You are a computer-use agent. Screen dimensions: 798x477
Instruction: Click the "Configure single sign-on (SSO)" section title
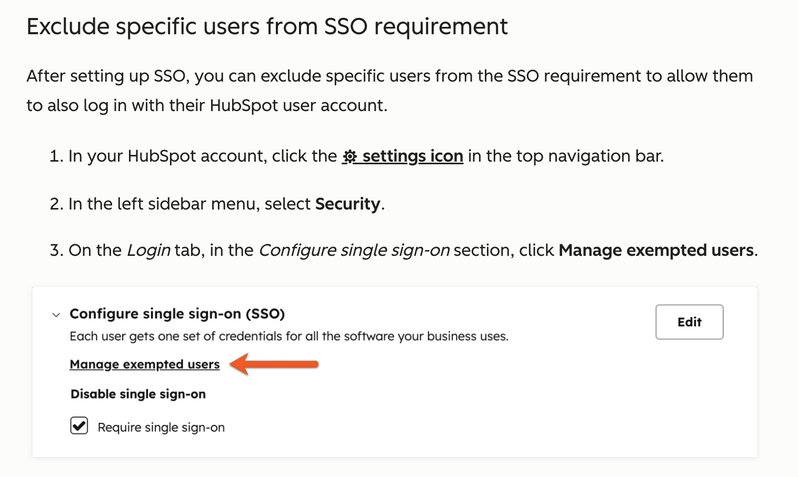click(177, 314)
